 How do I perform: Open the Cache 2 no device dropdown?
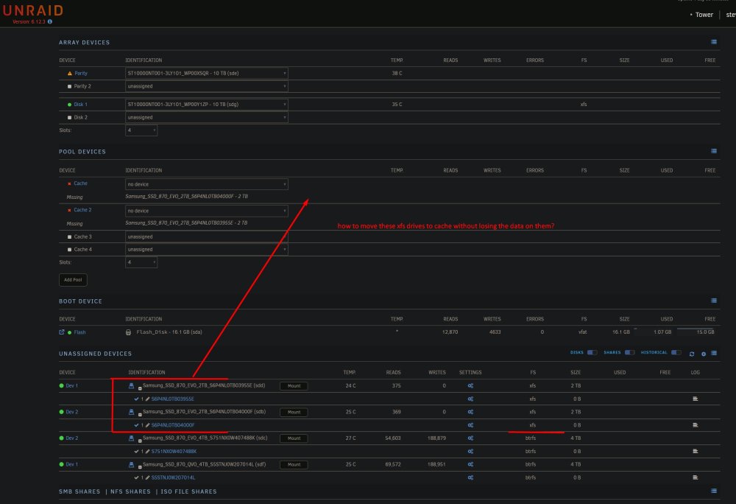coord(207,211)
